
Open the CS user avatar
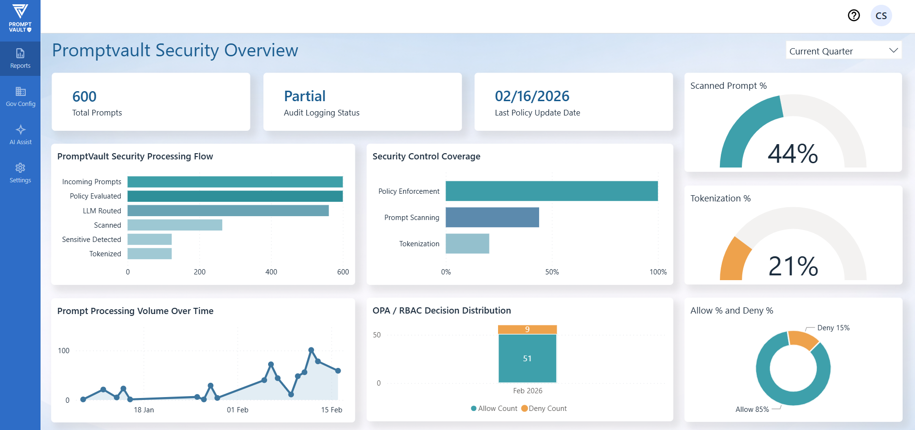881,16
